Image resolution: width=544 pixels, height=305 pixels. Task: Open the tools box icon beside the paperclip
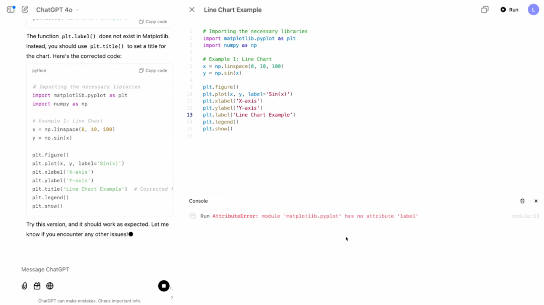tap(37, 286)
